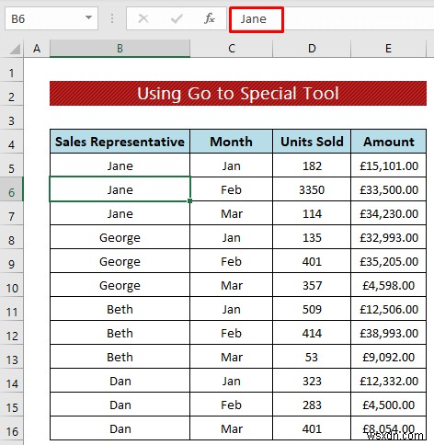Select the Jane cell in row 5
This screenshot has height=445, width=434.
pos(120,165)
